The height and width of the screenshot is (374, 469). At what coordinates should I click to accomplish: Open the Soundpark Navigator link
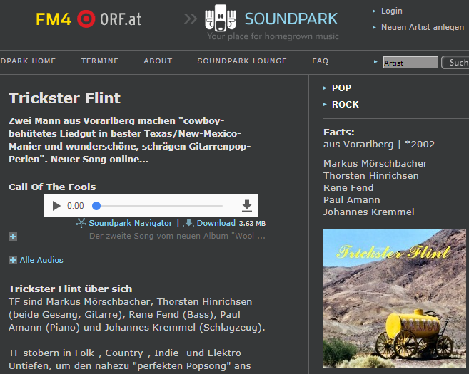click(x=131, y=223)
